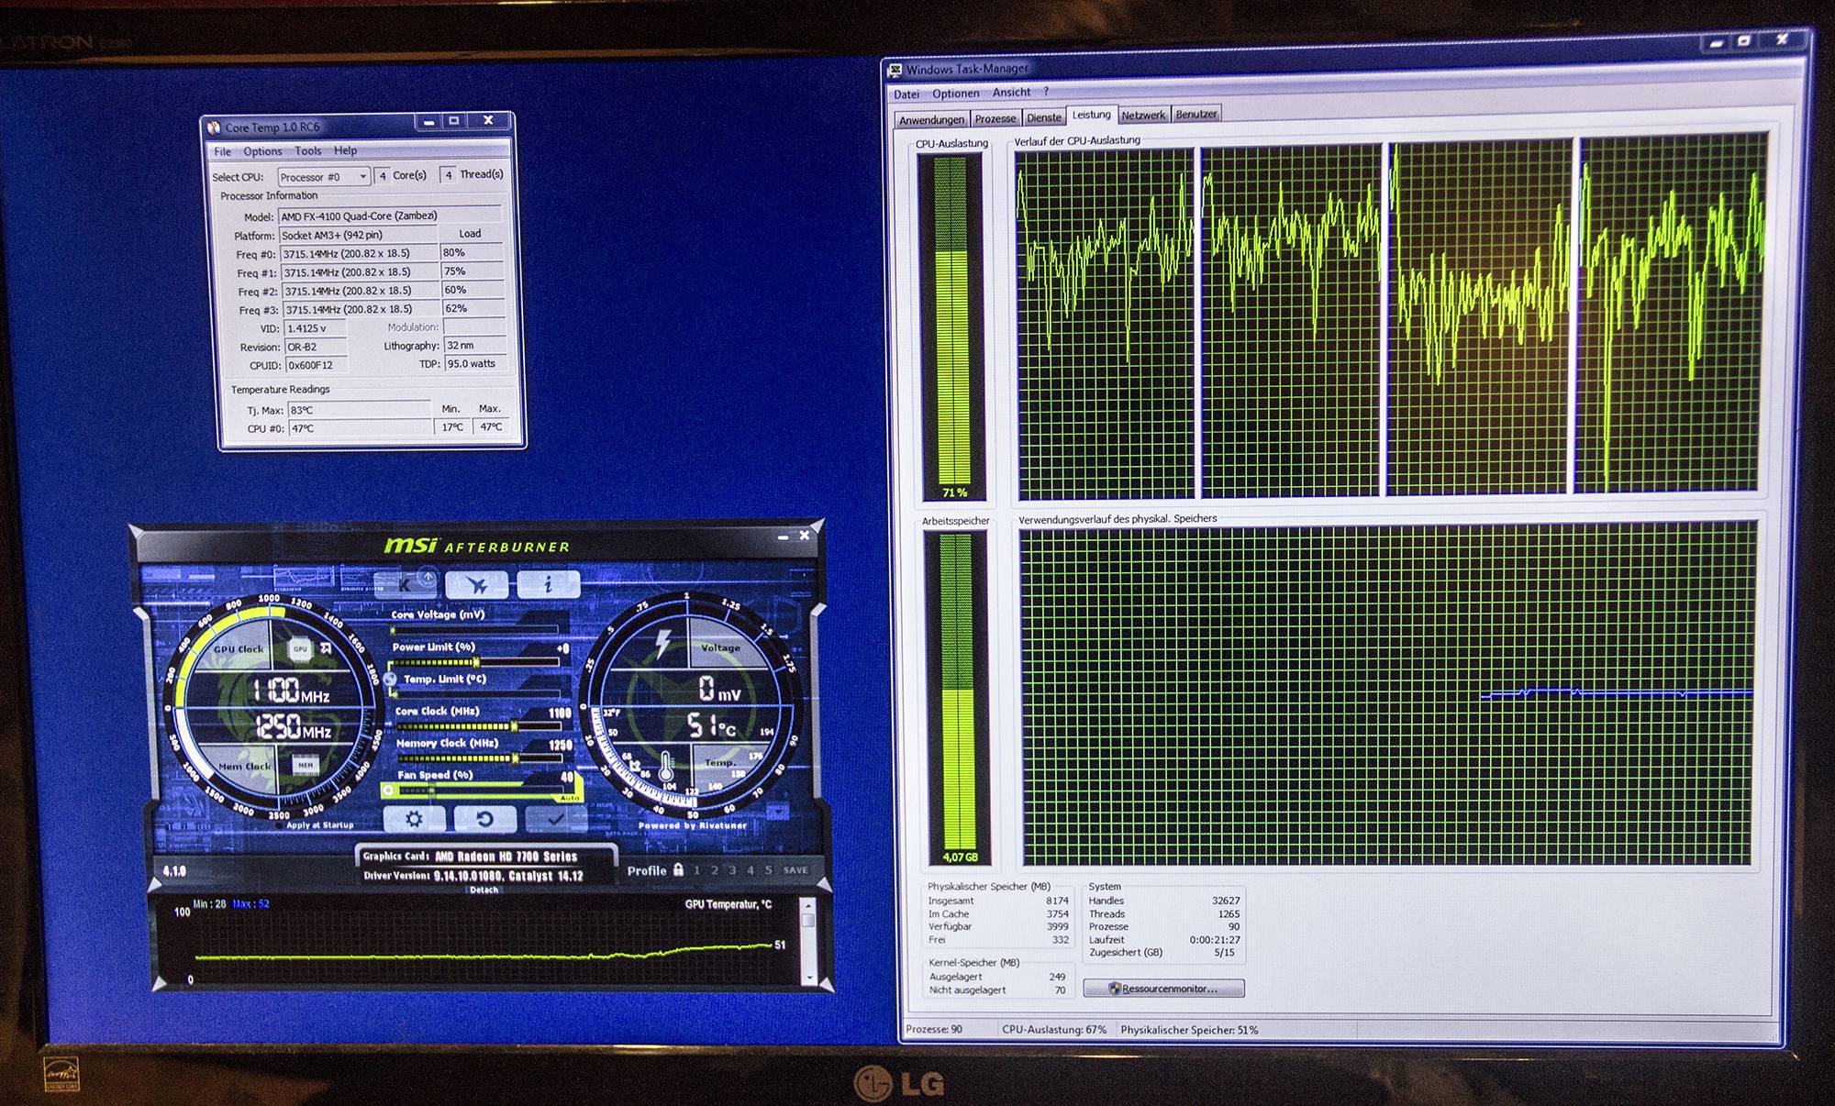
Task: Open Afterburner settings gear button
Action: click(414, 818)
